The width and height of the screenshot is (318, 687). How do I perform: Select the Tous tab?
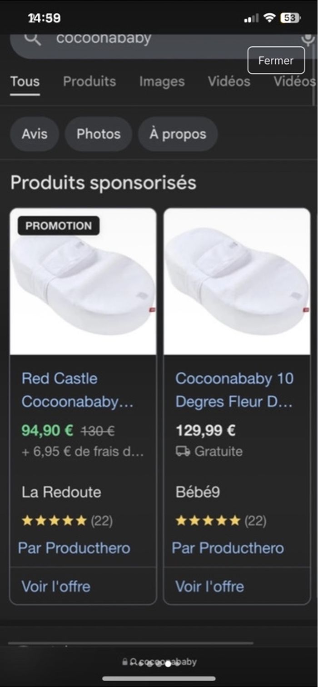point(25,81)
